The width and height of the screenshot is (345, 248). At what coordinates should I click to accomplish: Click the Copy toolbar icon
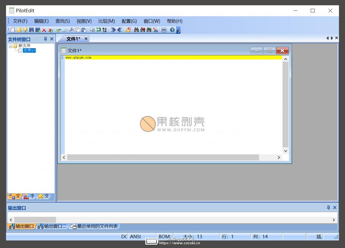(78, 30)
